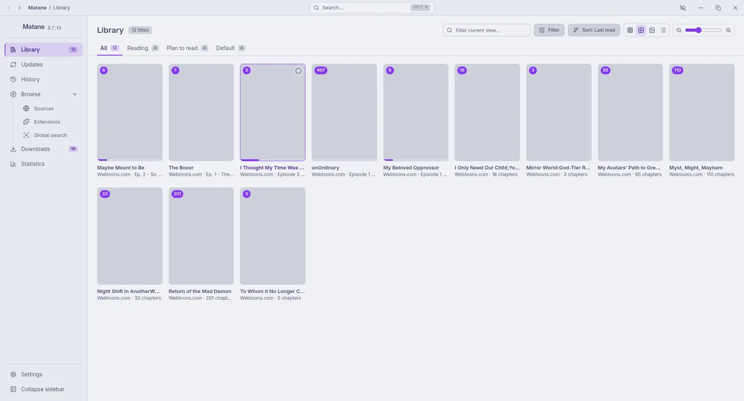Viewport: 744px width, 401px height.
Task: Collapse the sidebar
Action: click(x=44, y=389)
